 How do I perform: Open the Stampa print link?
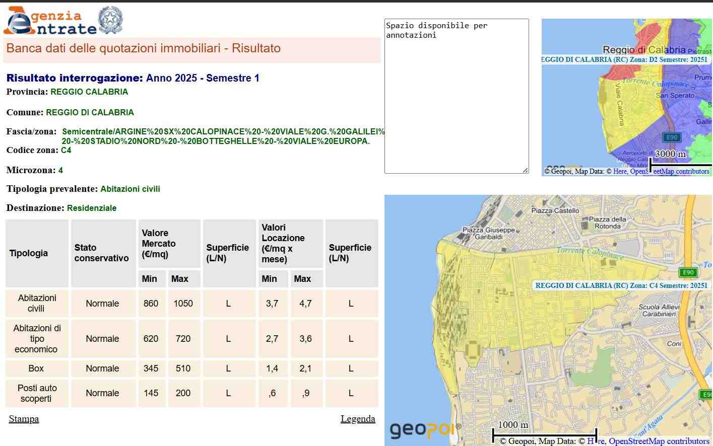click(24, 419)
